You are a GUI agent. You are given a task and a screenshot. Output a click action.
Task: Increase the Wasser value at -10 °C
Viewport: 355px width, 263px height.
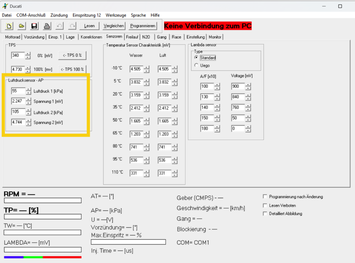tap(147, 67)
